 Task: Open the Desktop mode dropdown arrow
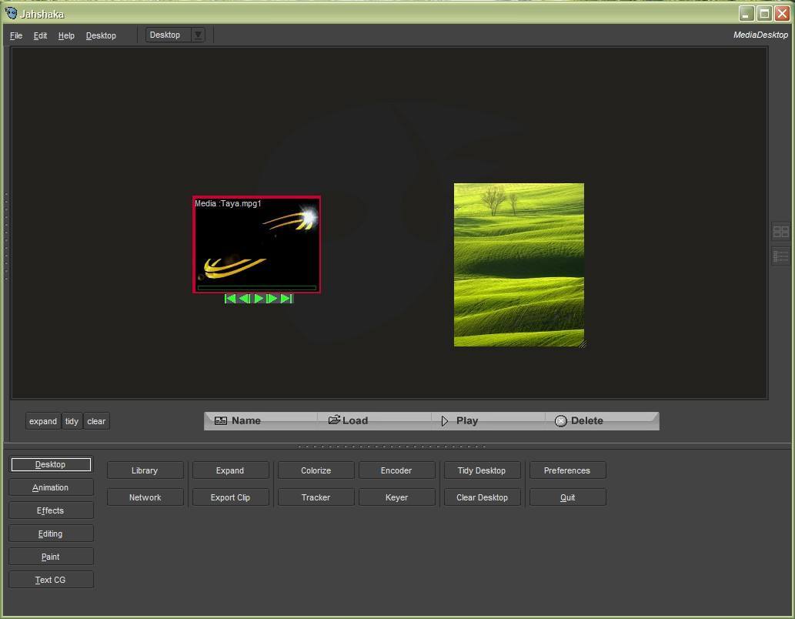198,35
